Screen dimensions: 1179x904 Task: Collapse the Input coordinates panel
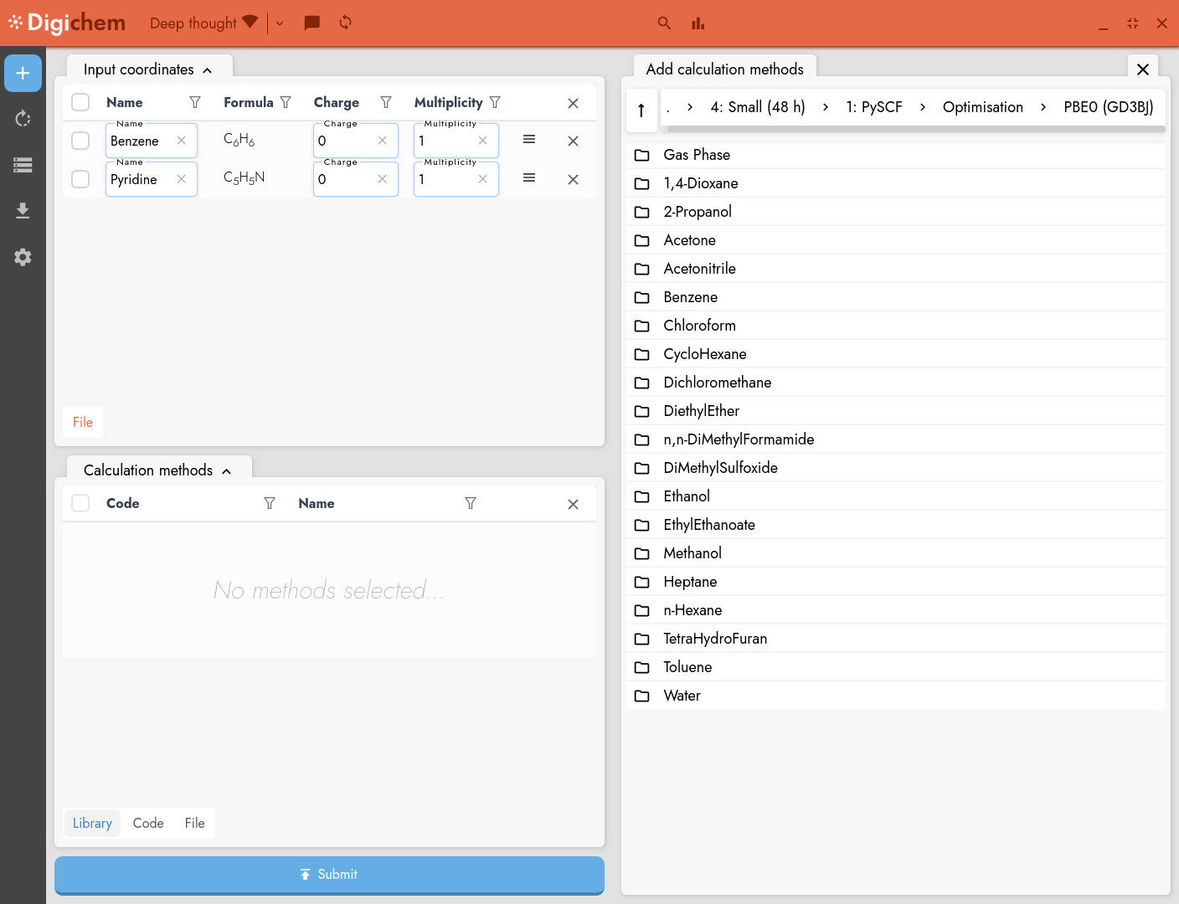(x=208, y=70)
